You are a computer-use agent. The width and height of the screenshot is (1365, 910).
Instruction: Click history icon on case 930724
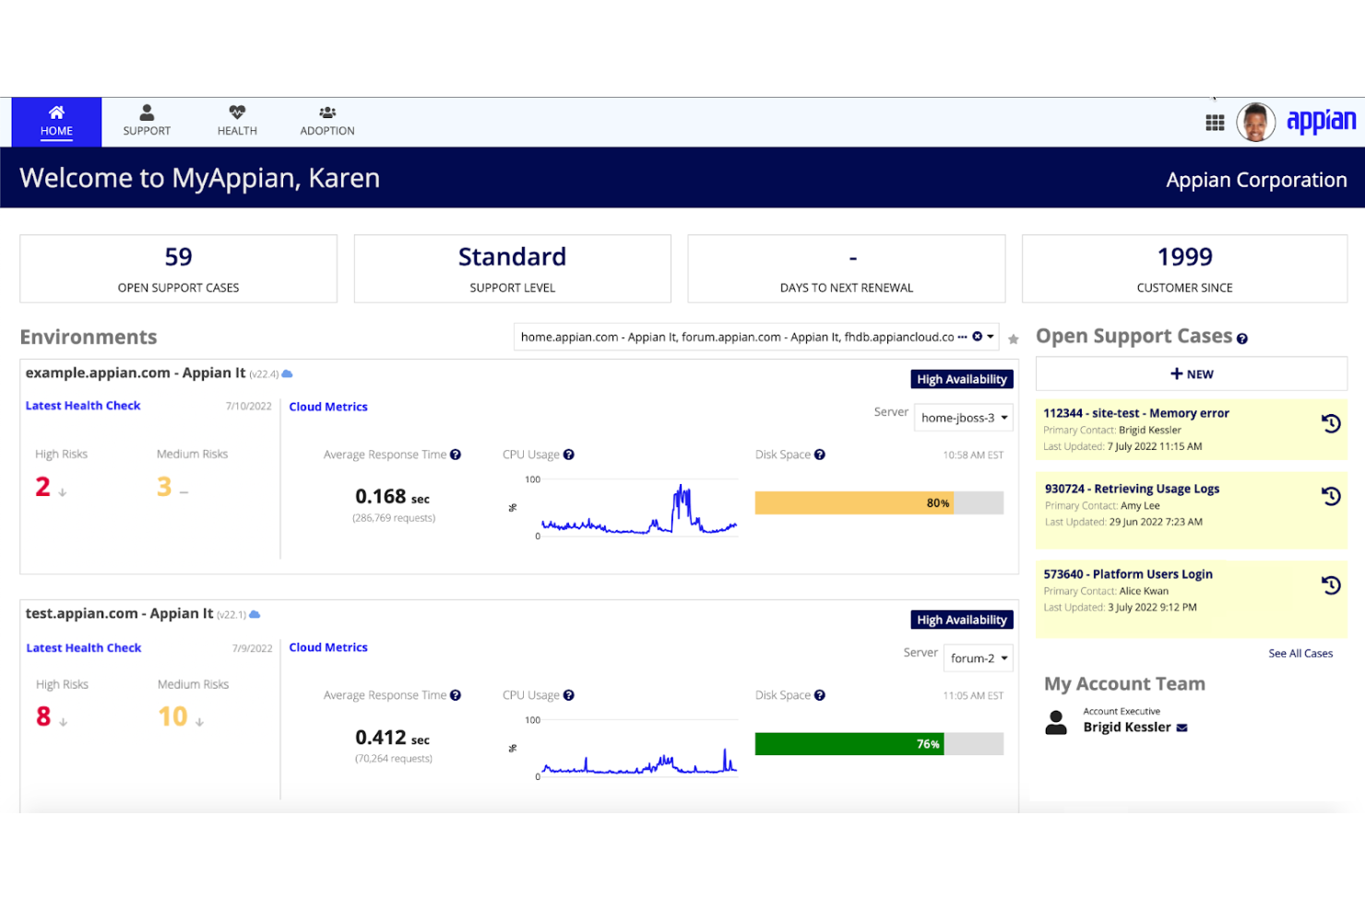coord(1331,496)
